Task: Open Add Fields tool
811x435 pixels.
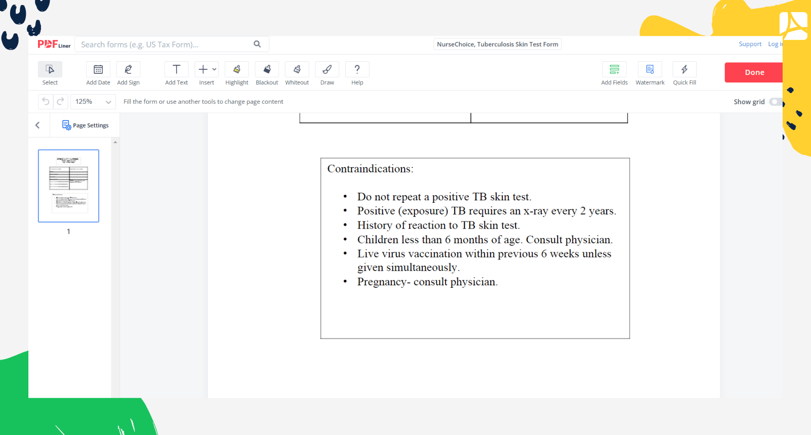Action: (614, 74)
